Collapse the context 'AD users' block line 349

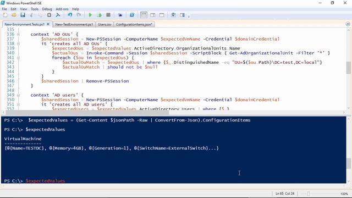[x=18, y=95]
